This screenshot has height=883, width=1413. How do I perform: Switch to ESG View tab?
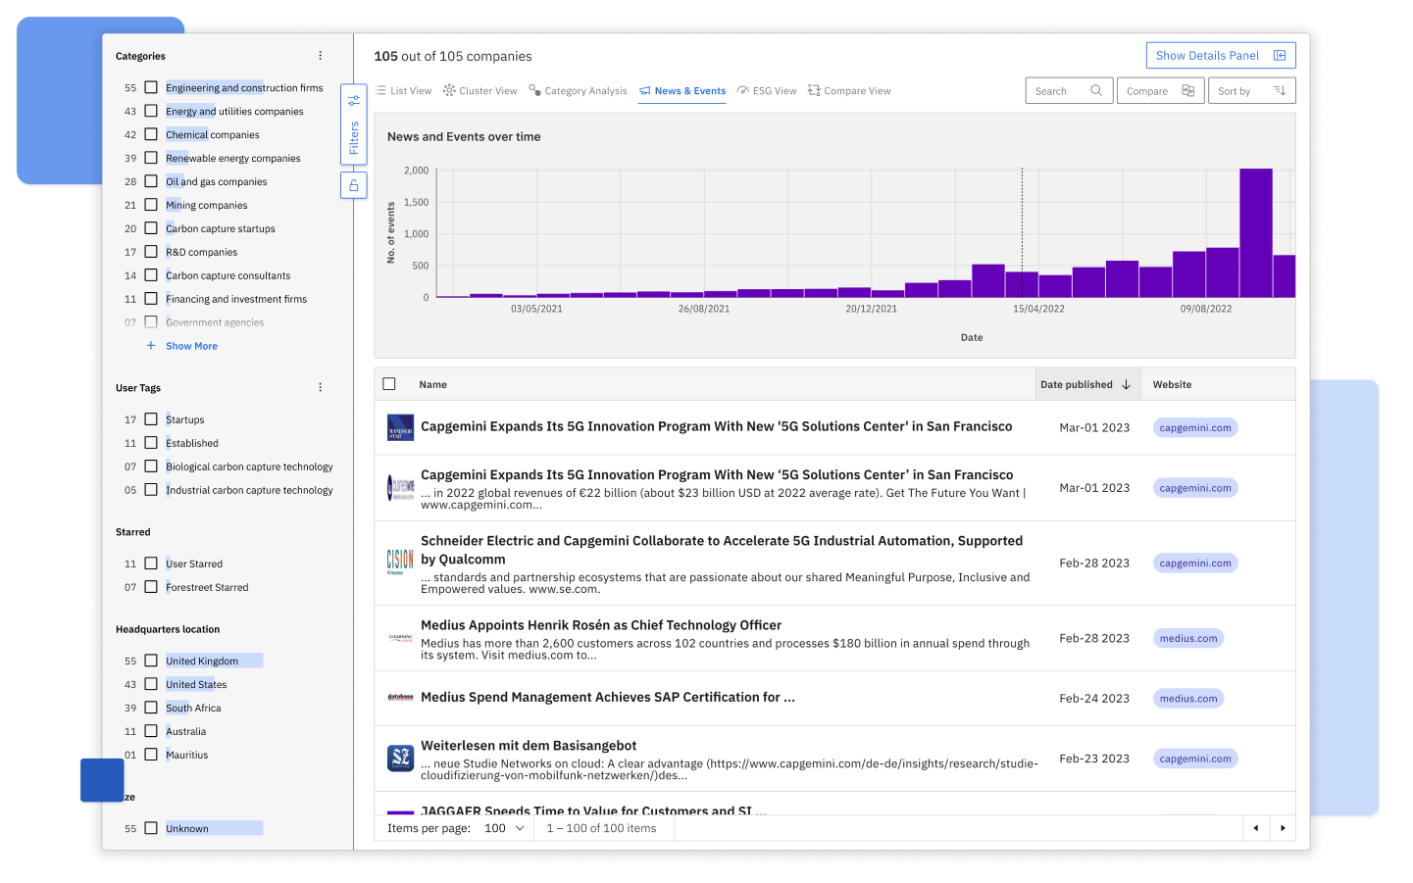point(767,91)
